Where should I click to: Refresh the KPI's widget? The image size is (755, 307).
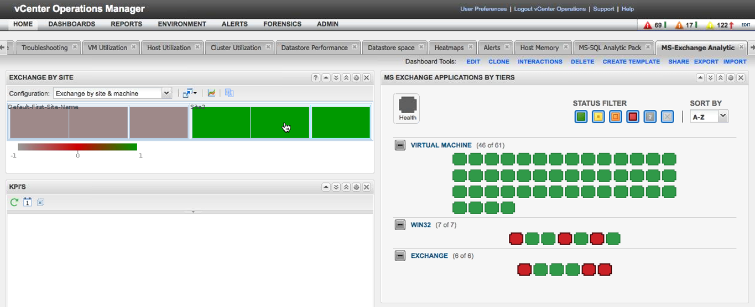(x=14, y=203)
